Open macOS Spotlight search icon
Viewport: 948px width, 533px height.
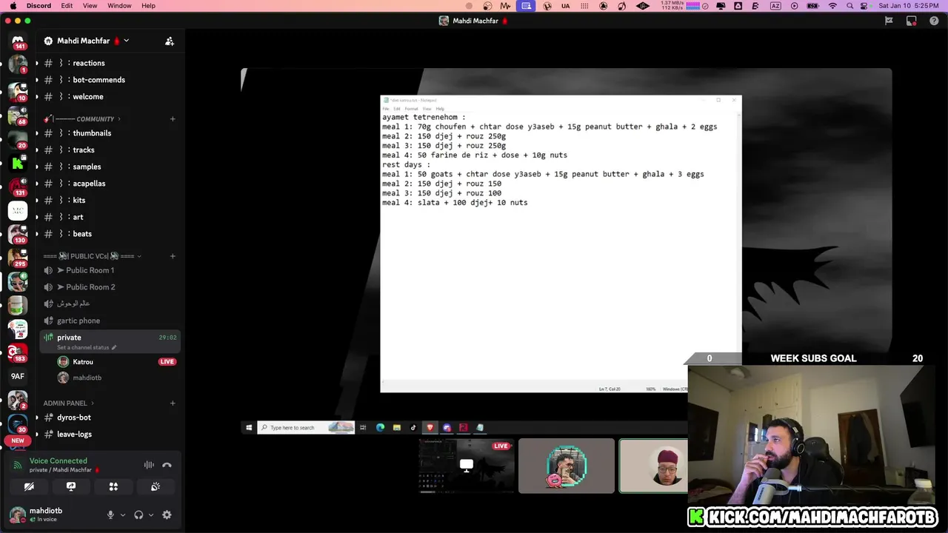tap(850, 6)
